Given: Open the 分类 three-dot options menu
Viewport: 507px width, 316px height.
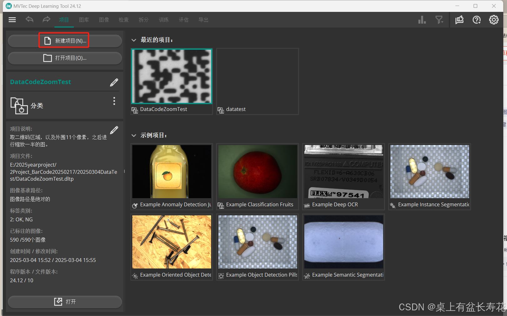Looking at the screenshot, I should click(114, 101).
